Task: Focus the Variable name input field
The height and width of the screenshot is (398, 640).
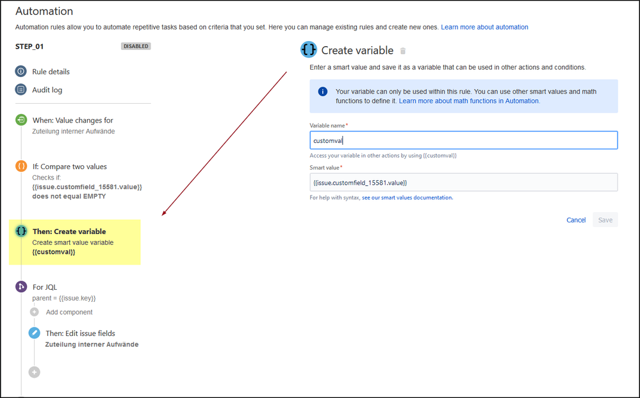Action: [463, 140]
